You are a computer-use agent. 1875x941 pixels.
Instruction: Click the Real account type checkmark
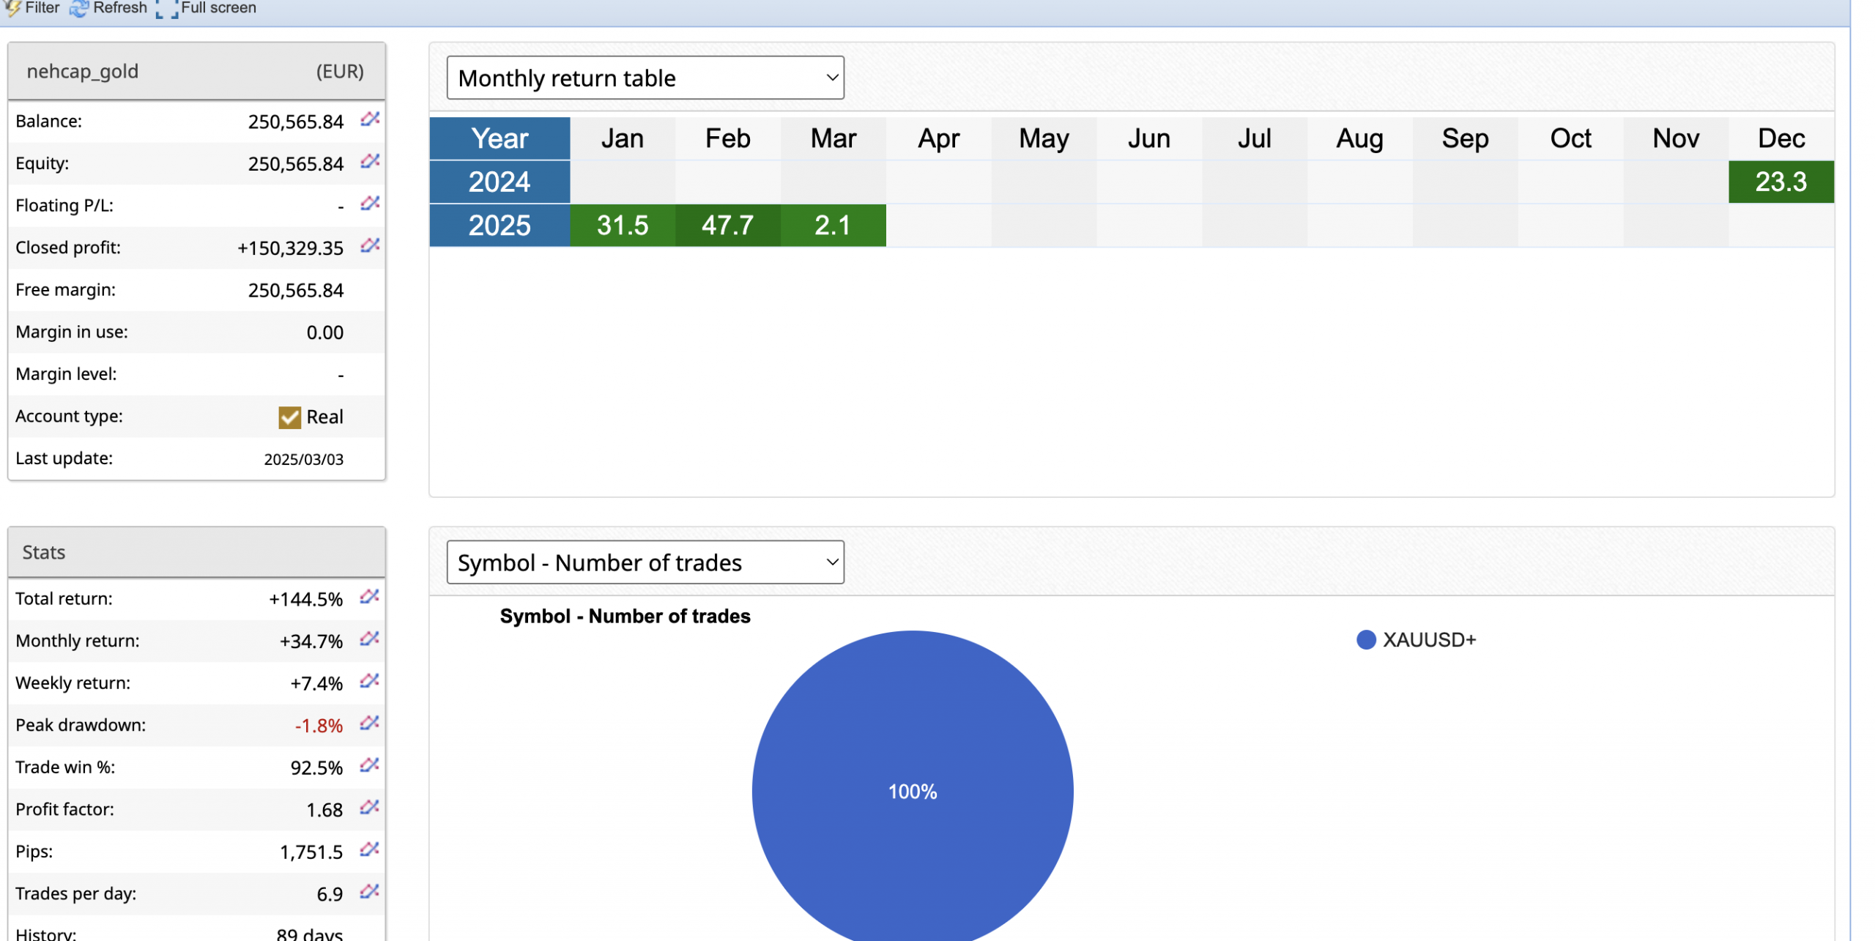tap(289, 417)
